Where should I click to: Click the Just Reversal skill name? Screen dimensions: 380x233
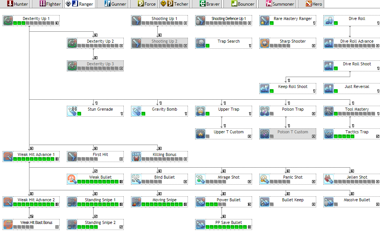(x=357, y=86)
